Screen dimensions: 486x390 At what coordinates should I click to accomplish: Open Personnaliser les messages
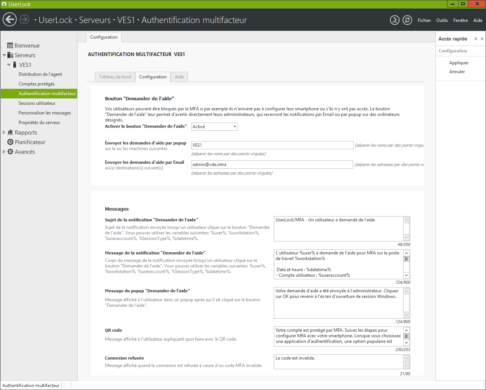tap(45, 113)
